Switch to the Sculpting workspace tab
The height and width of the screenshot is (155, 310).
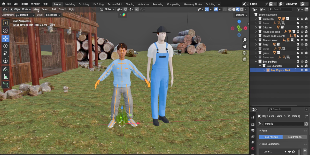click(x=84, y=4)
